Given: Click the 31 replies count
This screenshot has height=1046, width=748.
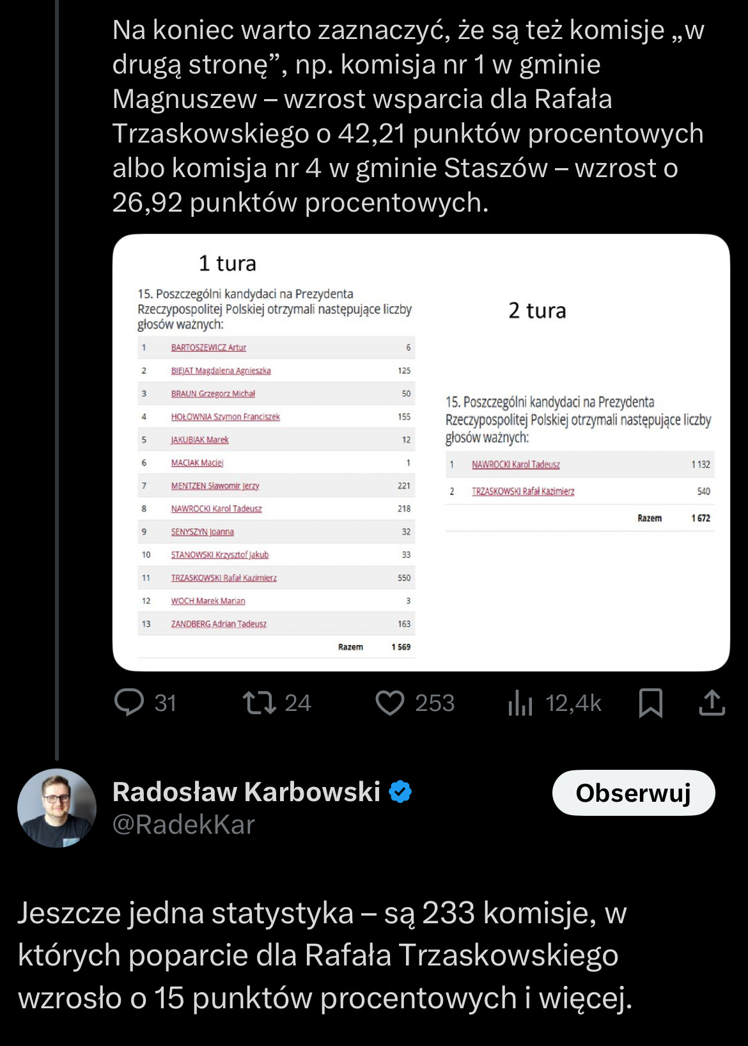Looking at the screenshot, I should tap(166, 703).
